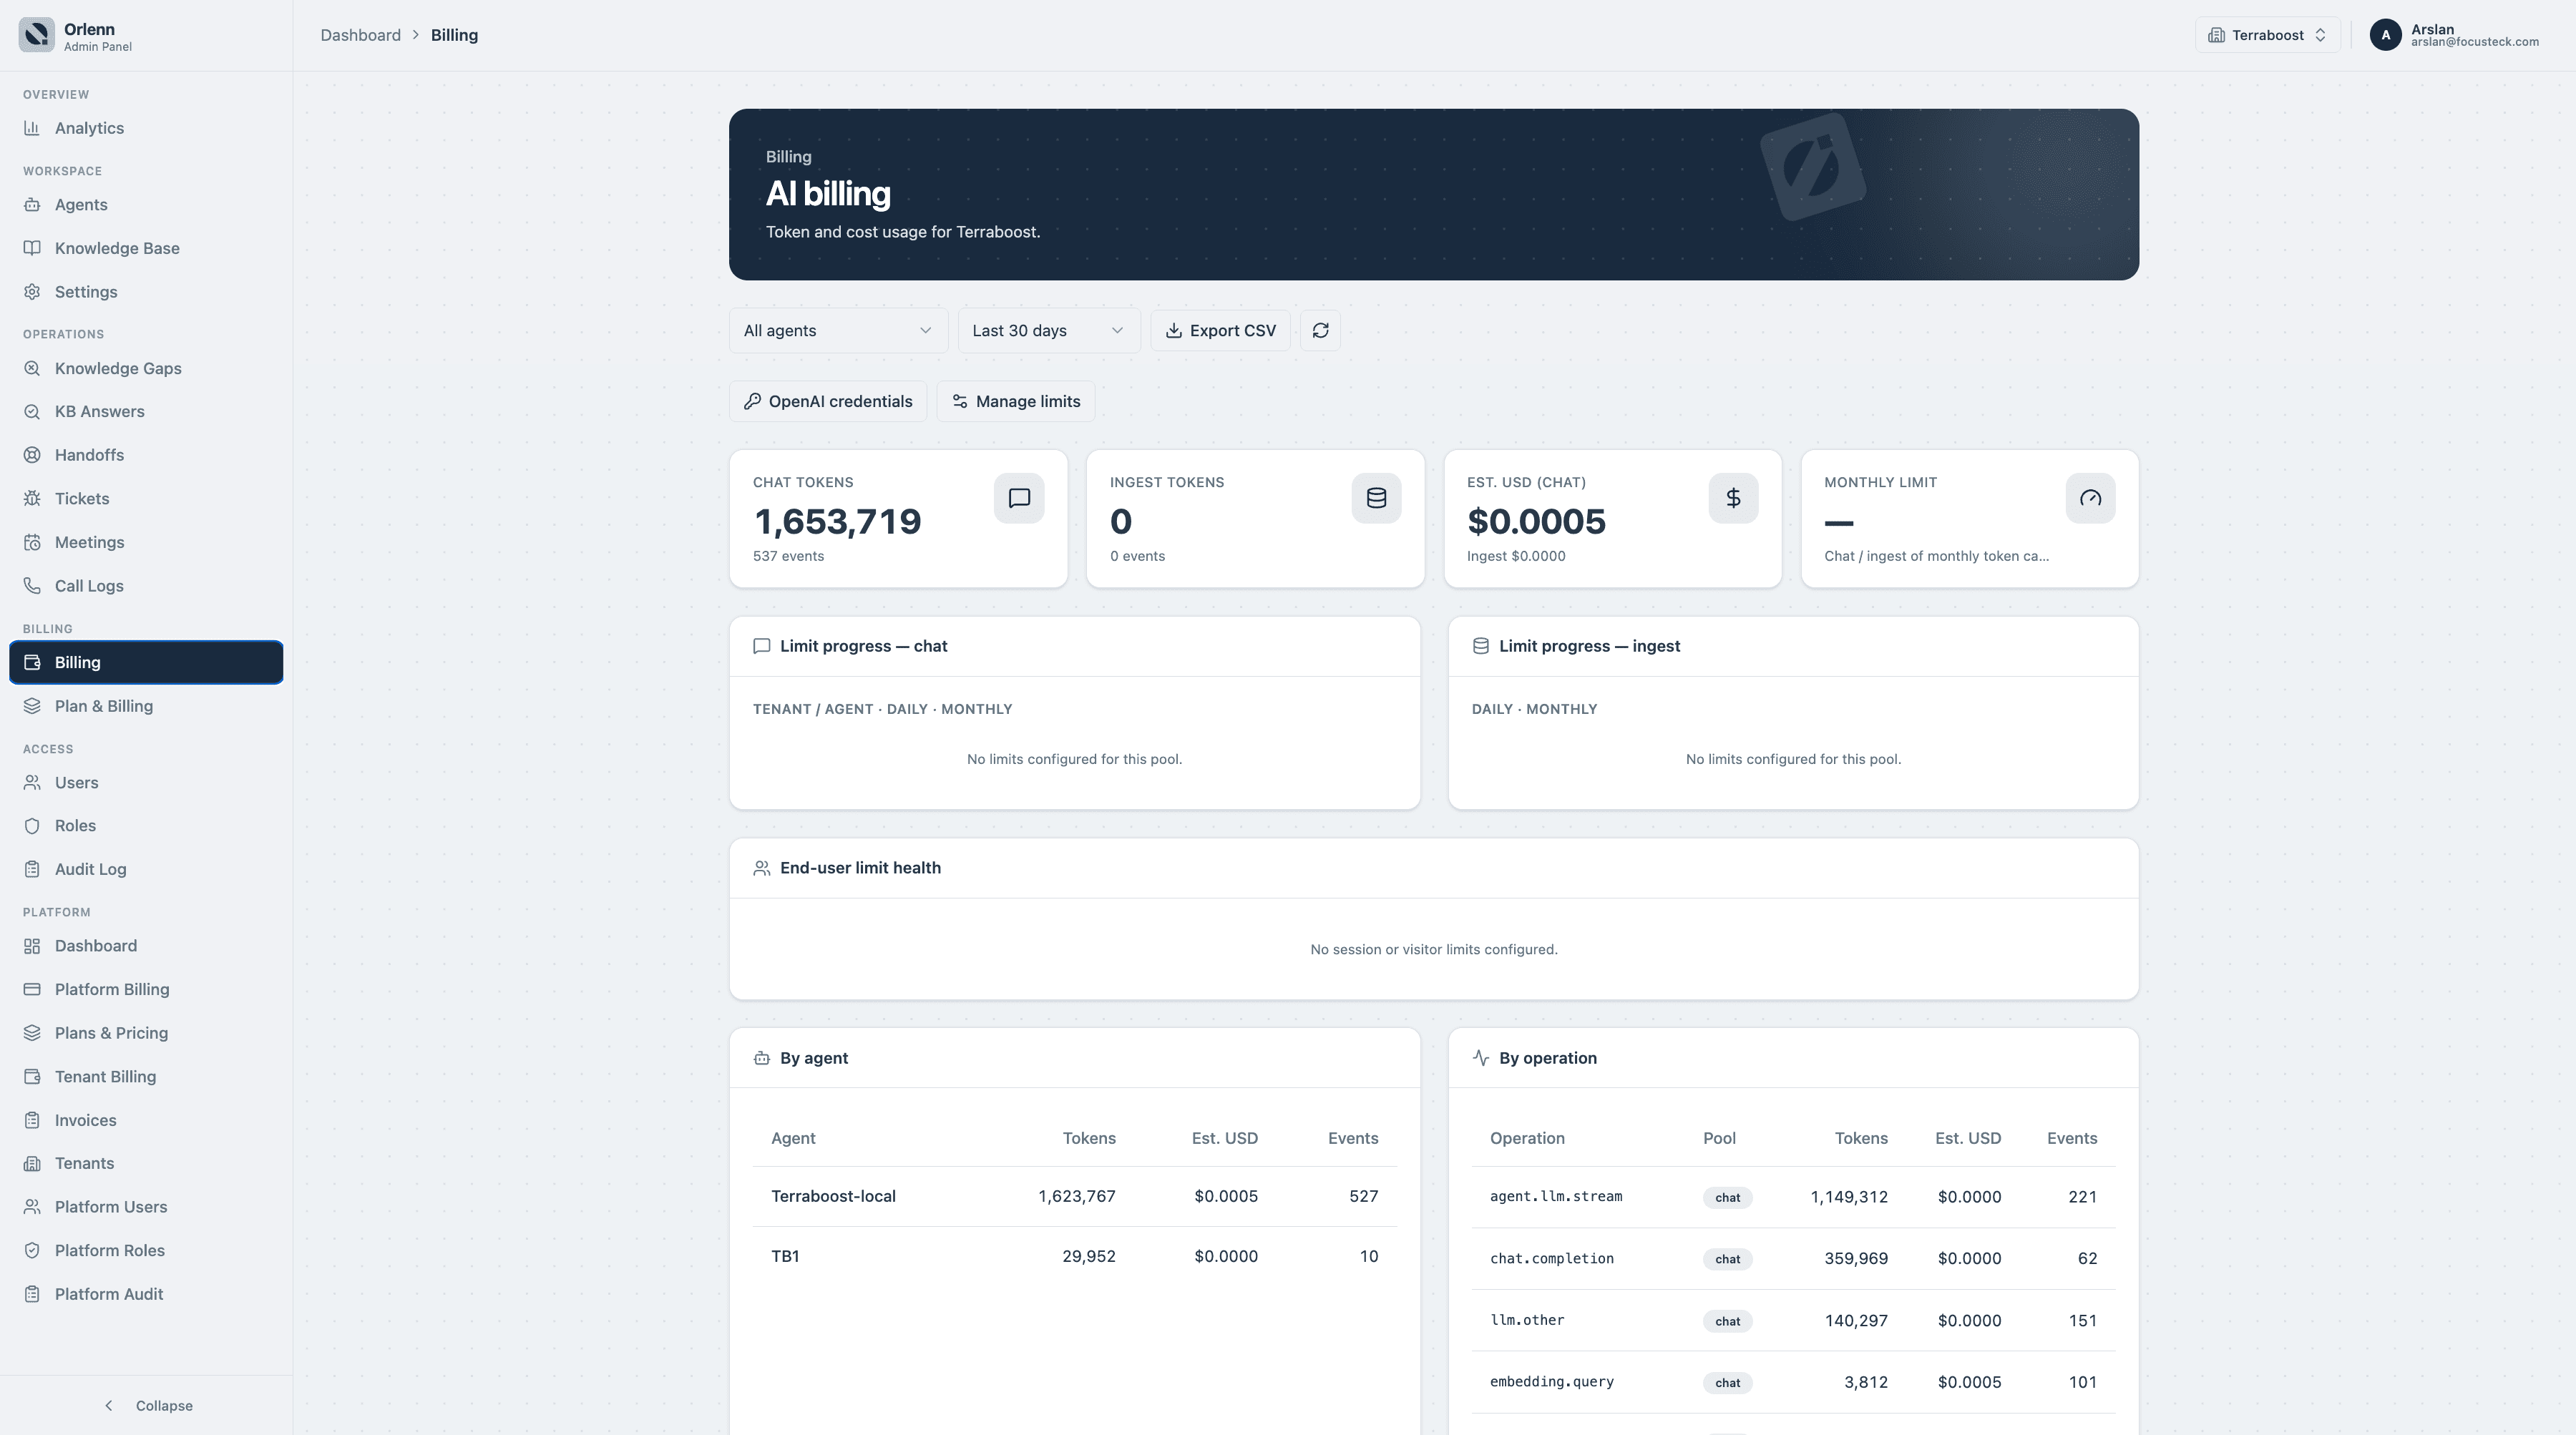Click agent.llm.stream operation row

click(x=1793, y=1197)
